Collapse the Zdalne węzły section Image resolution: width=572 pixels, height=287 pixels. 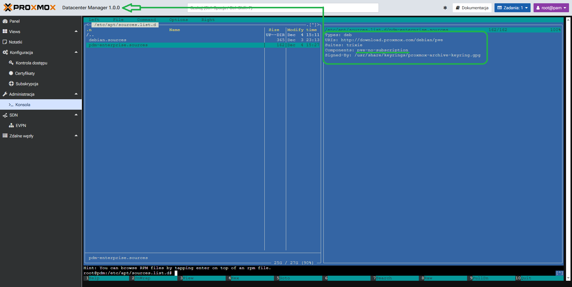(x=76, y=136)
